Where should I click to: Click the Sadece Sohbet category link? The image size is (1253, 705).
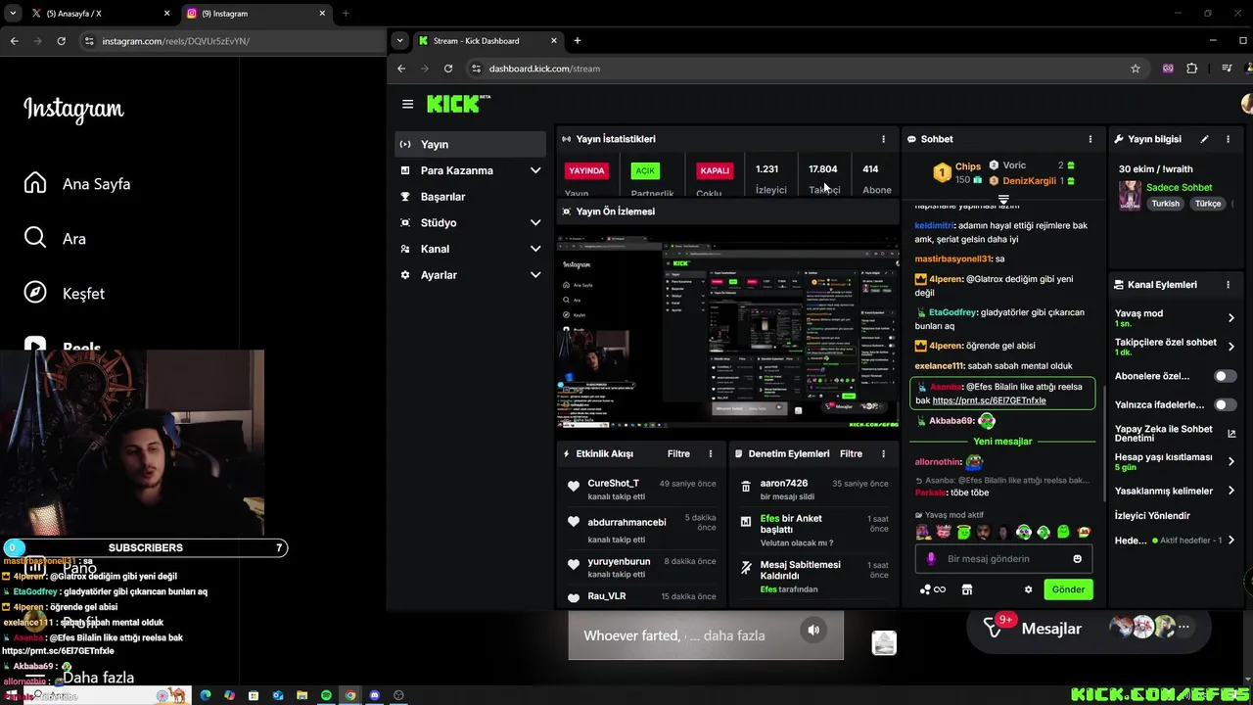pyautogui.click(x=1179, y=187)
